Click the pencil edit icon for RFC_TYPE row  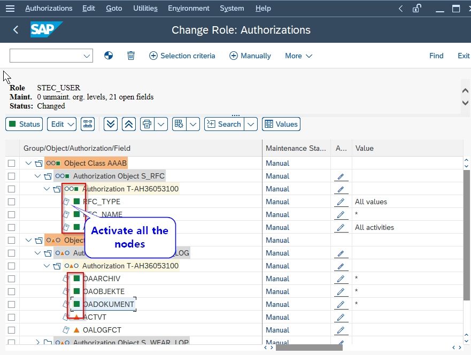click(x=341, y=202)
